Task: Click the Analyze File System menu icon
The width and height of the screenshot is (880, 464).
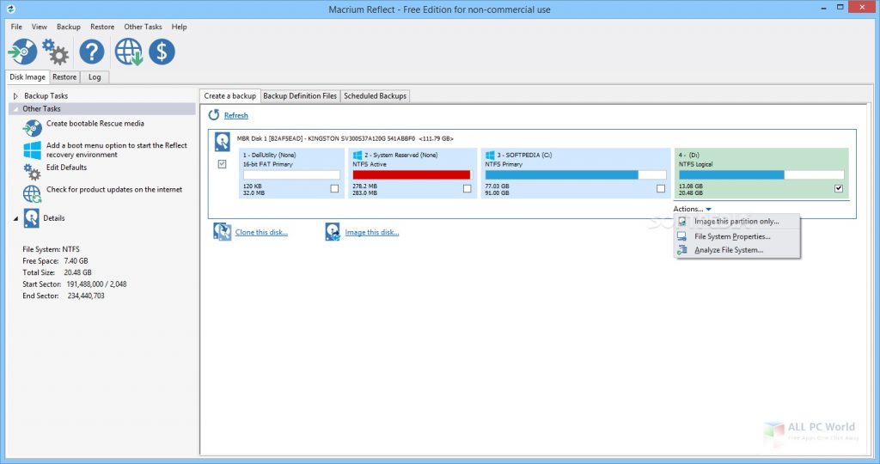Action: 681,250
